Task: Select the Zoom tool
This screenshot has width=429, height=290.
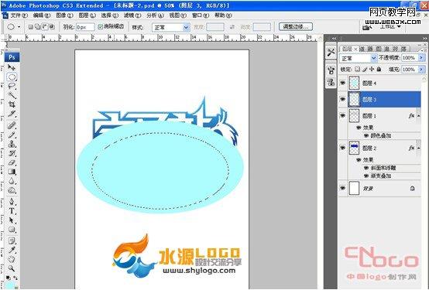Action: (12, 268)
